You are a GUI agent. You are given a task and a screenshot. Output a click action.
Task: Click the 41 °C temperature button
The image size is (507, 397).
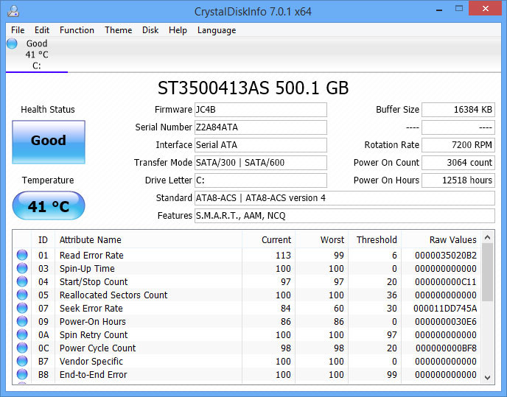(49, 205)
